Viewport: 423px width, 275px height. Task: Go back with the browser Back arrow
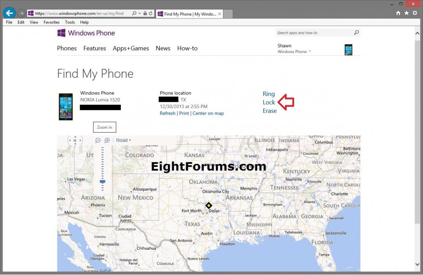tap(10, 13)
